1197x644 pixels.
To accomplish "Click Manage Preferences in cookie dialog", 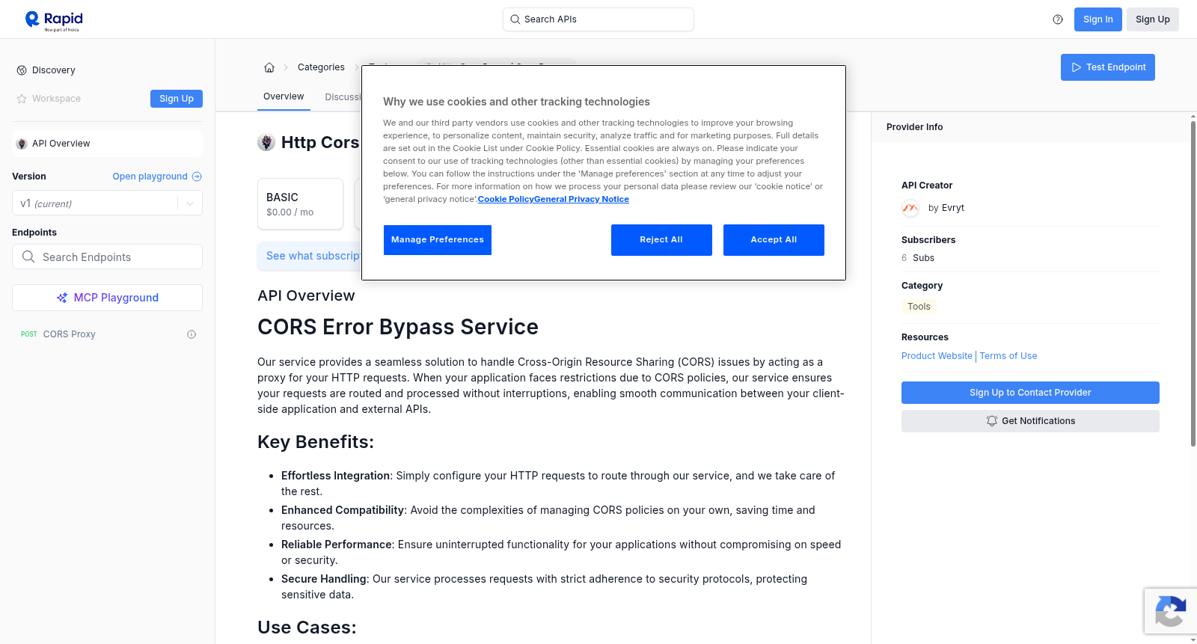I will click(438, 240).
